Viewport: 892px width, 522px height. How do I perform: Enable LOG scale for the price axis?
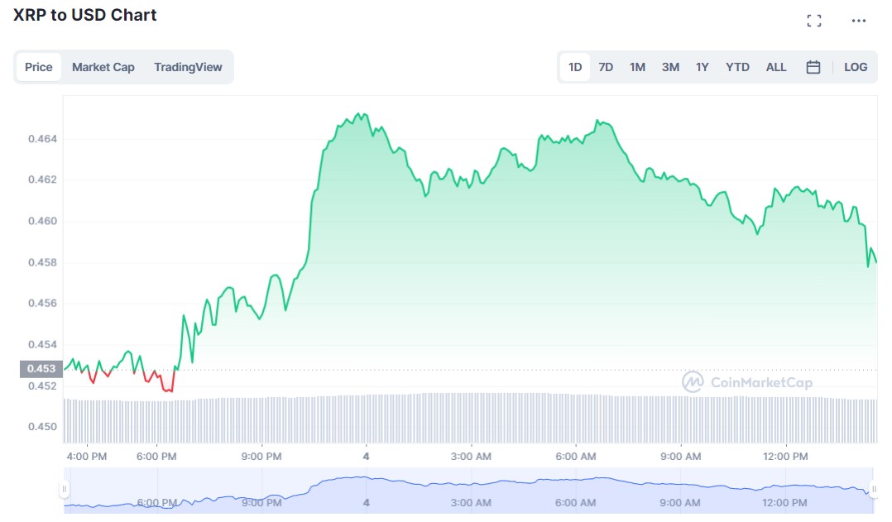tap(856, 67)
